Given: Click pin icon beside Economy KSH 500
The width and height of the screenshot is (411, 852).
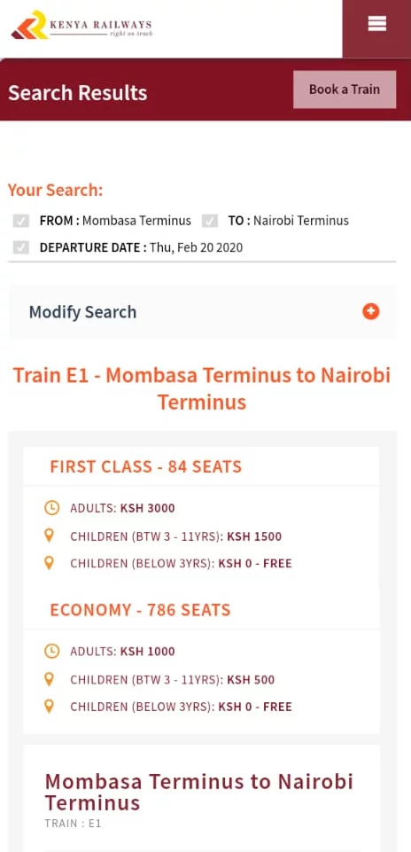Looking at the screenshot, I should 49,679.
